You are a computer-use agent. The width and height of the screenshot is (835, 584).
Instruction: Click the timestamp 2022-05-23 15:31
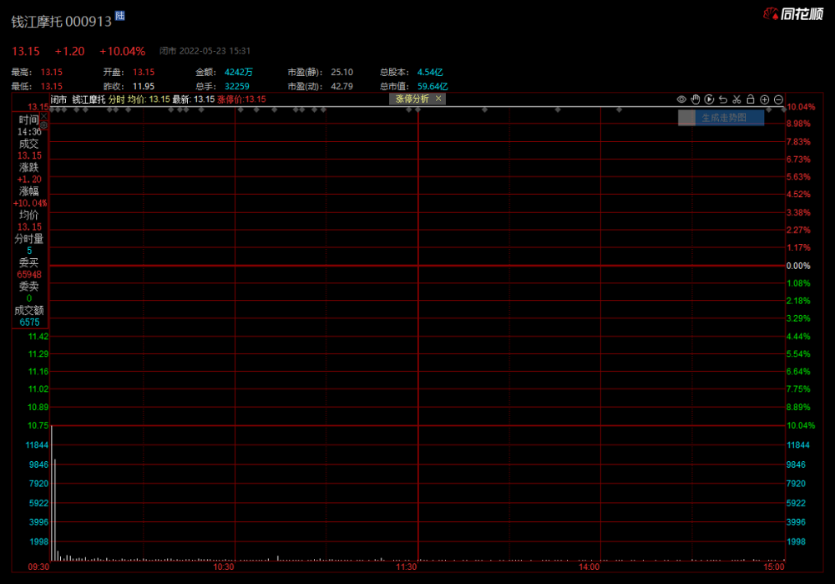pyautogui.click(x=215, y=51)
